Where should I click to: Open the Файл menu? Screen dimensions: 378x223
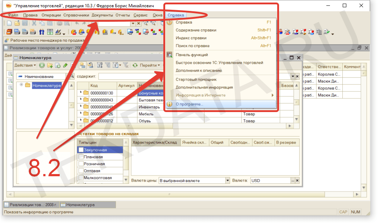pos(13,15)
